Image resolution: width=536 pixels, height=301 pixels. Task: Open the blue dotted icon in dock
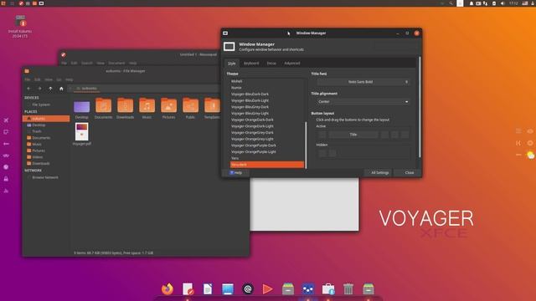(308, 289)
